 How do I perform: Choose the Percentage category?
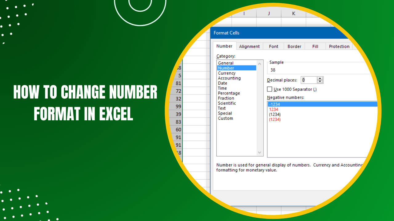pos(229,93)
